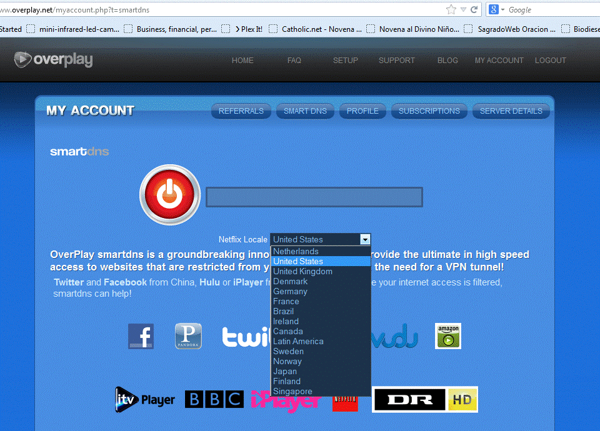Screen dimensions: 600x431
Task: Select Denmark from the locale list
Action: tap(321, 282)
